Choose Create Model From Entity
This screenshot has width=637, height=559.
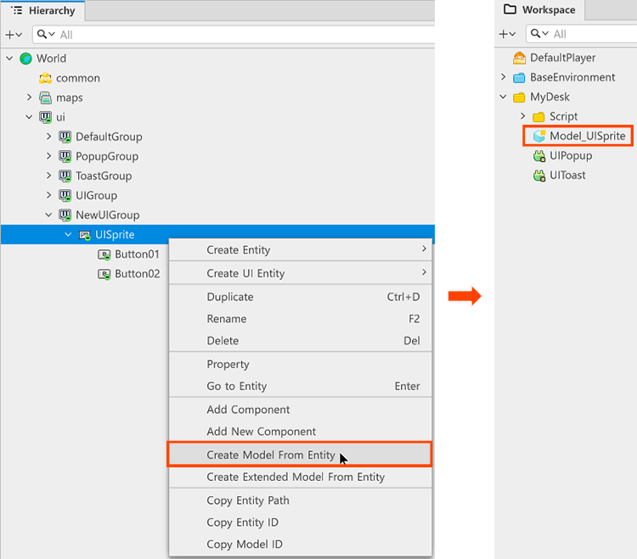pos(271,455)
